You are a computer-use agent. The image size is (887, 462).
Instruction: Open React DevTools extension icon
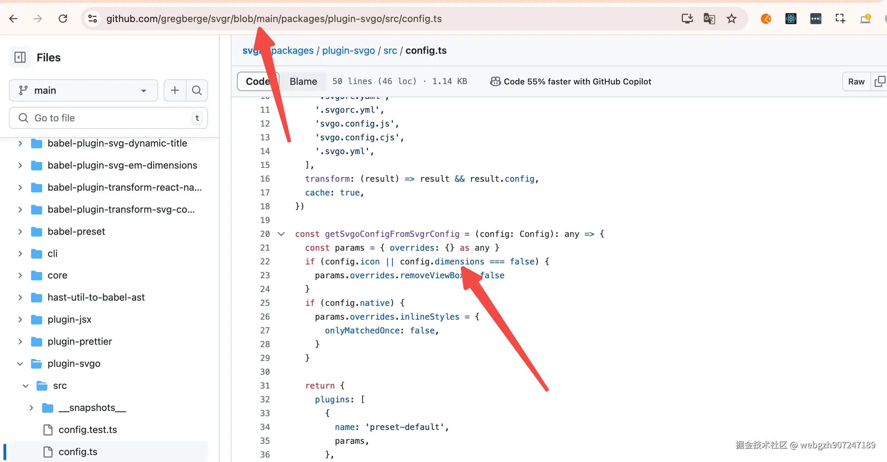point(791,19)
